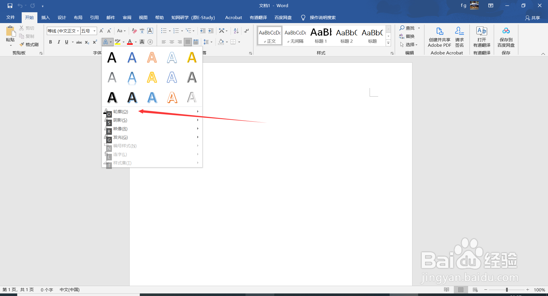Click the Paste clipboard icon
The width and height of the screenshot is (548, 296).
[x=11, y=31]
